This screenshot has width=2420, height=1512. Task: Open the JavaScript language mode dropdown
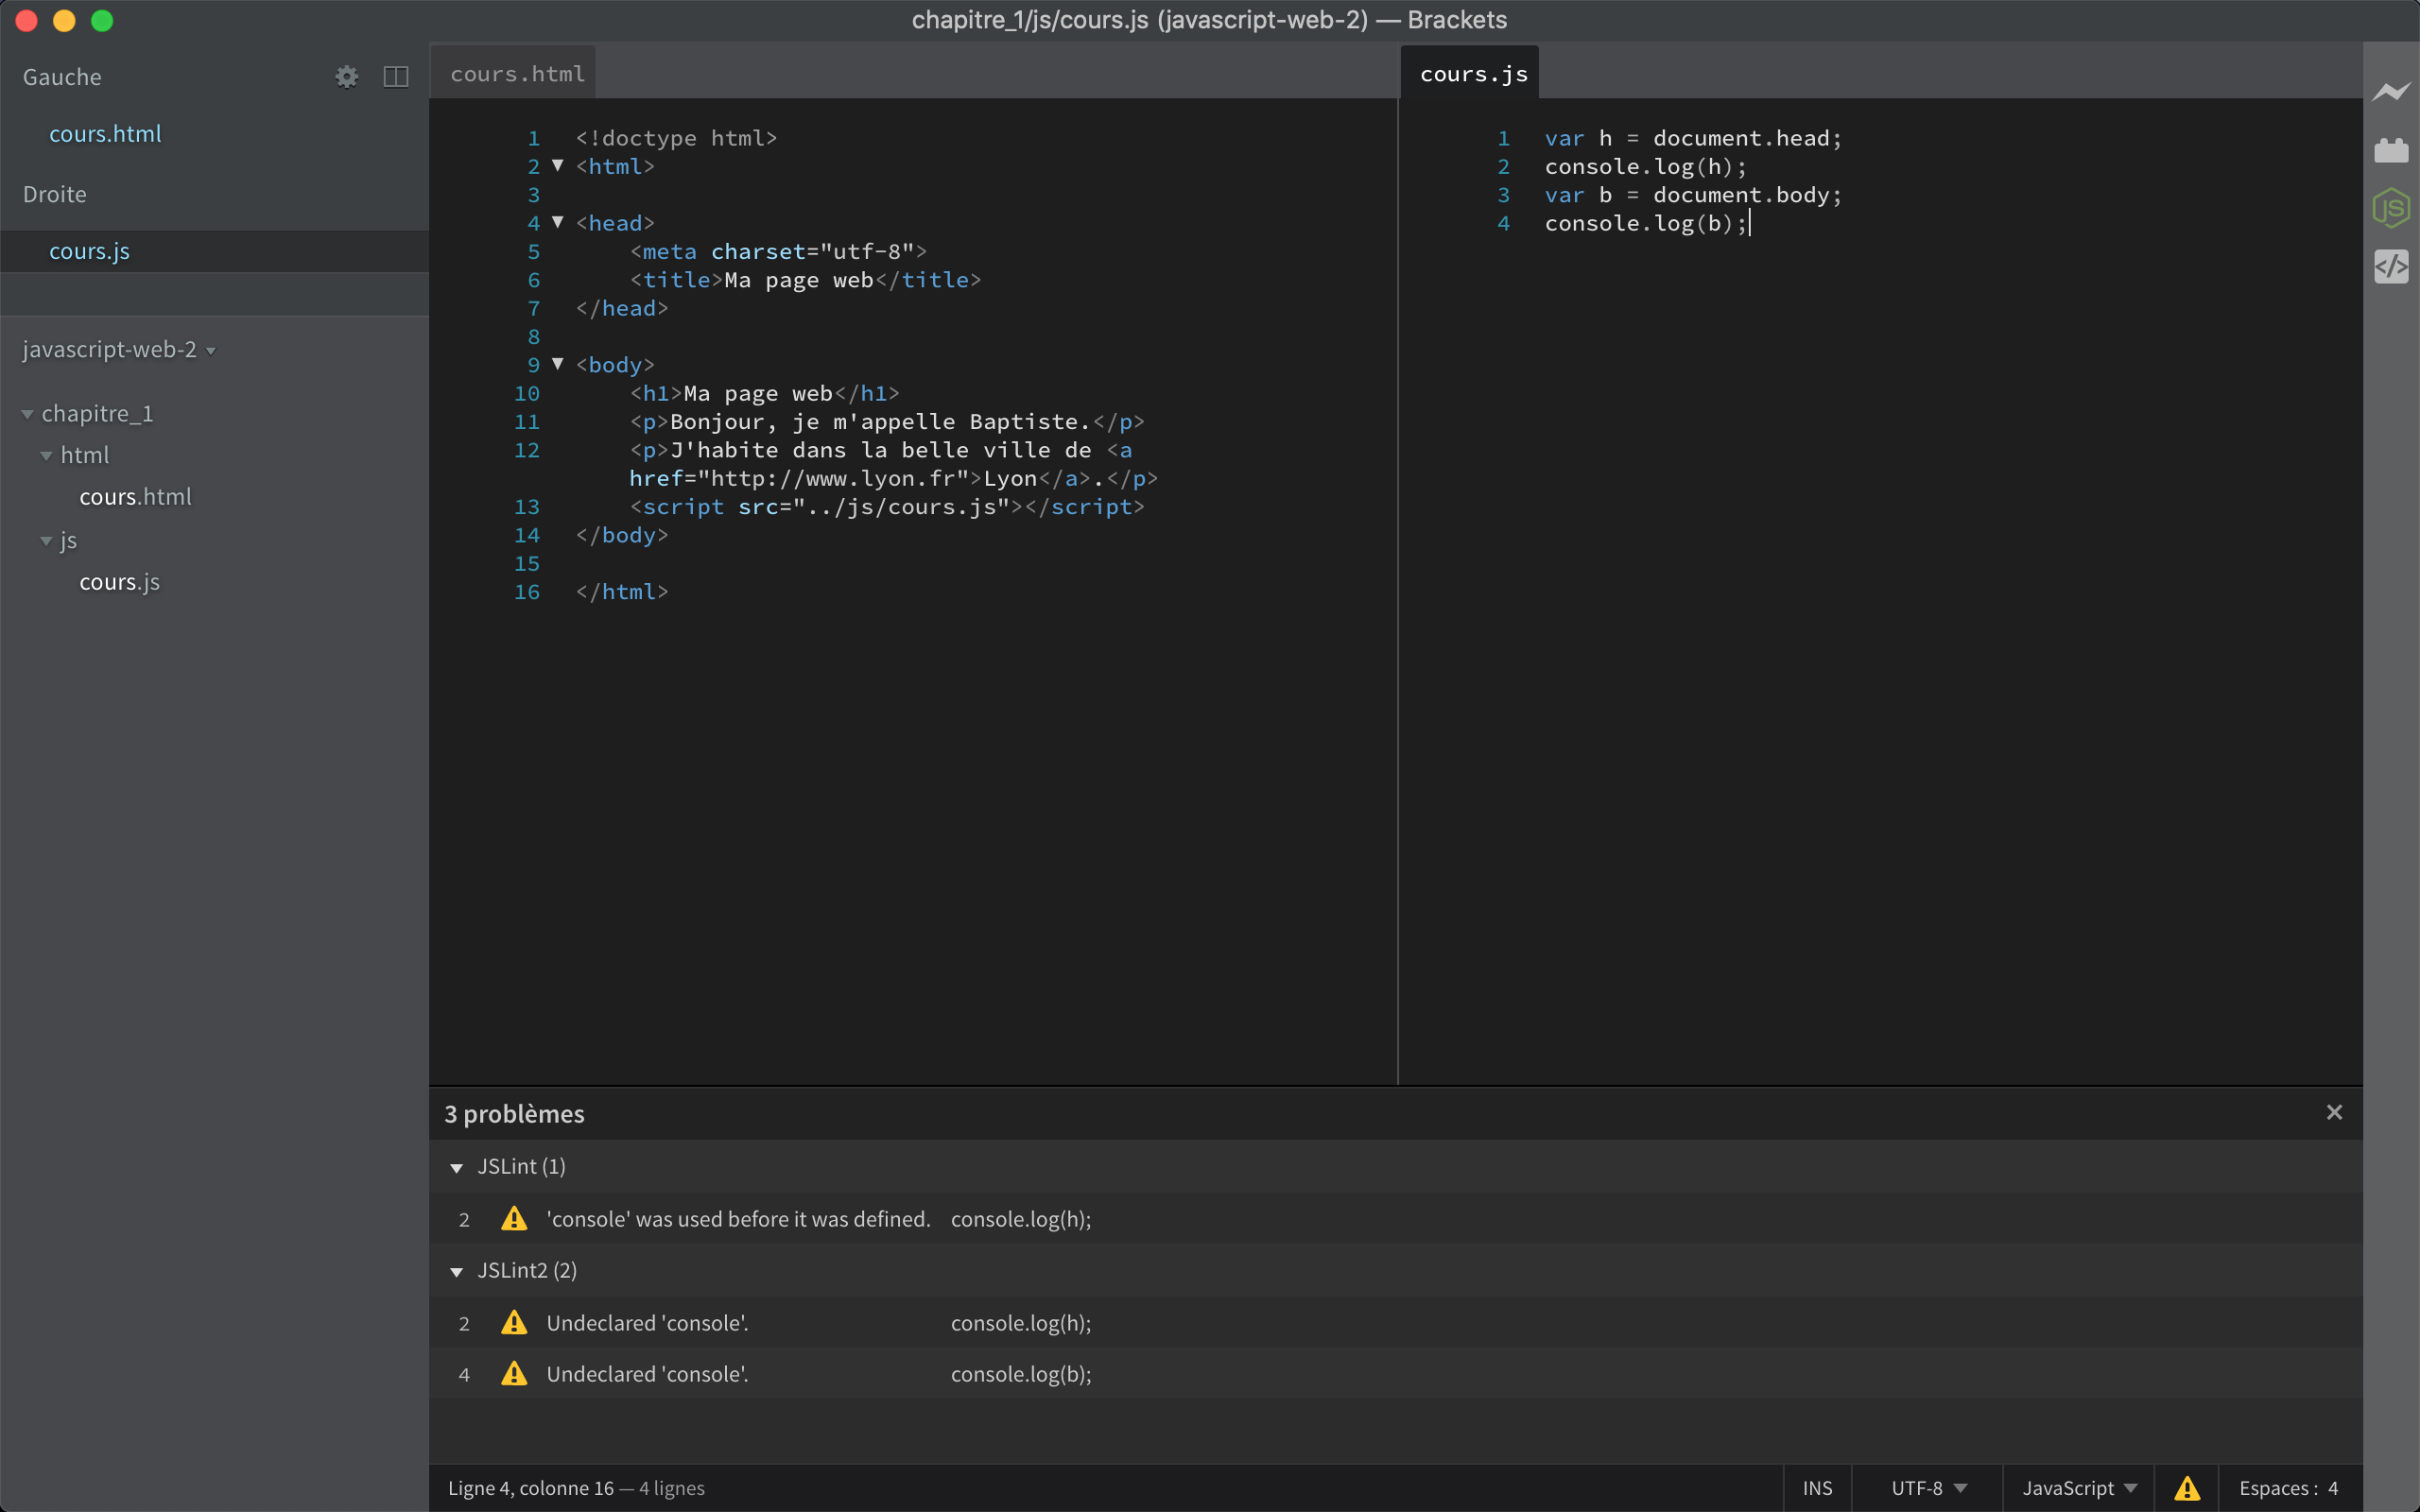tap(2078, 1487)
